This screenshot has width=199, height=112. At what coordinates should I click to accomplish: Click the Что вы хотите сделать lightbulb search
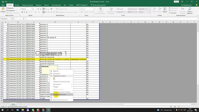click(x=98, y=5)
